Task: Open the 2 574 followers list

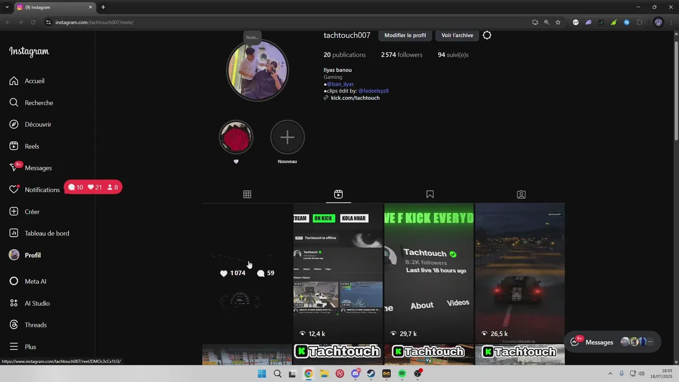Action: coord(402,55)
